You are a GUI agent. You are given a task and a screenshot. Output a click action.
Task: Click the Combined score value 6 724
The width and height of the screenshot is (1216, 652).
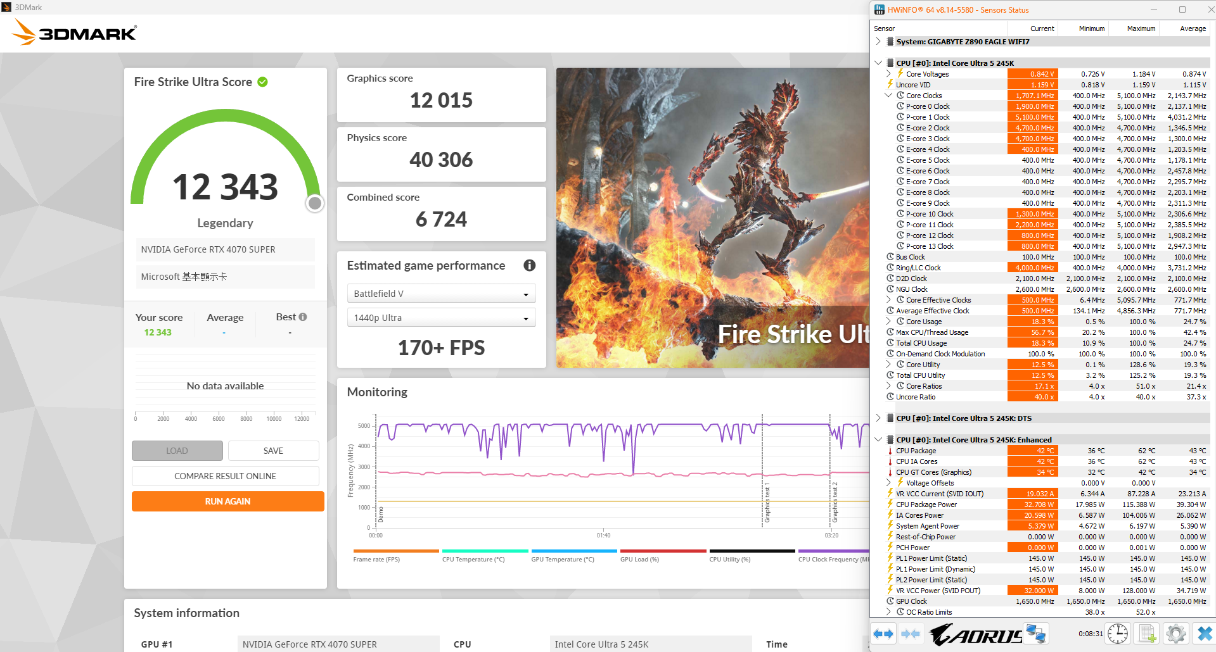click(x=441, y=219)
